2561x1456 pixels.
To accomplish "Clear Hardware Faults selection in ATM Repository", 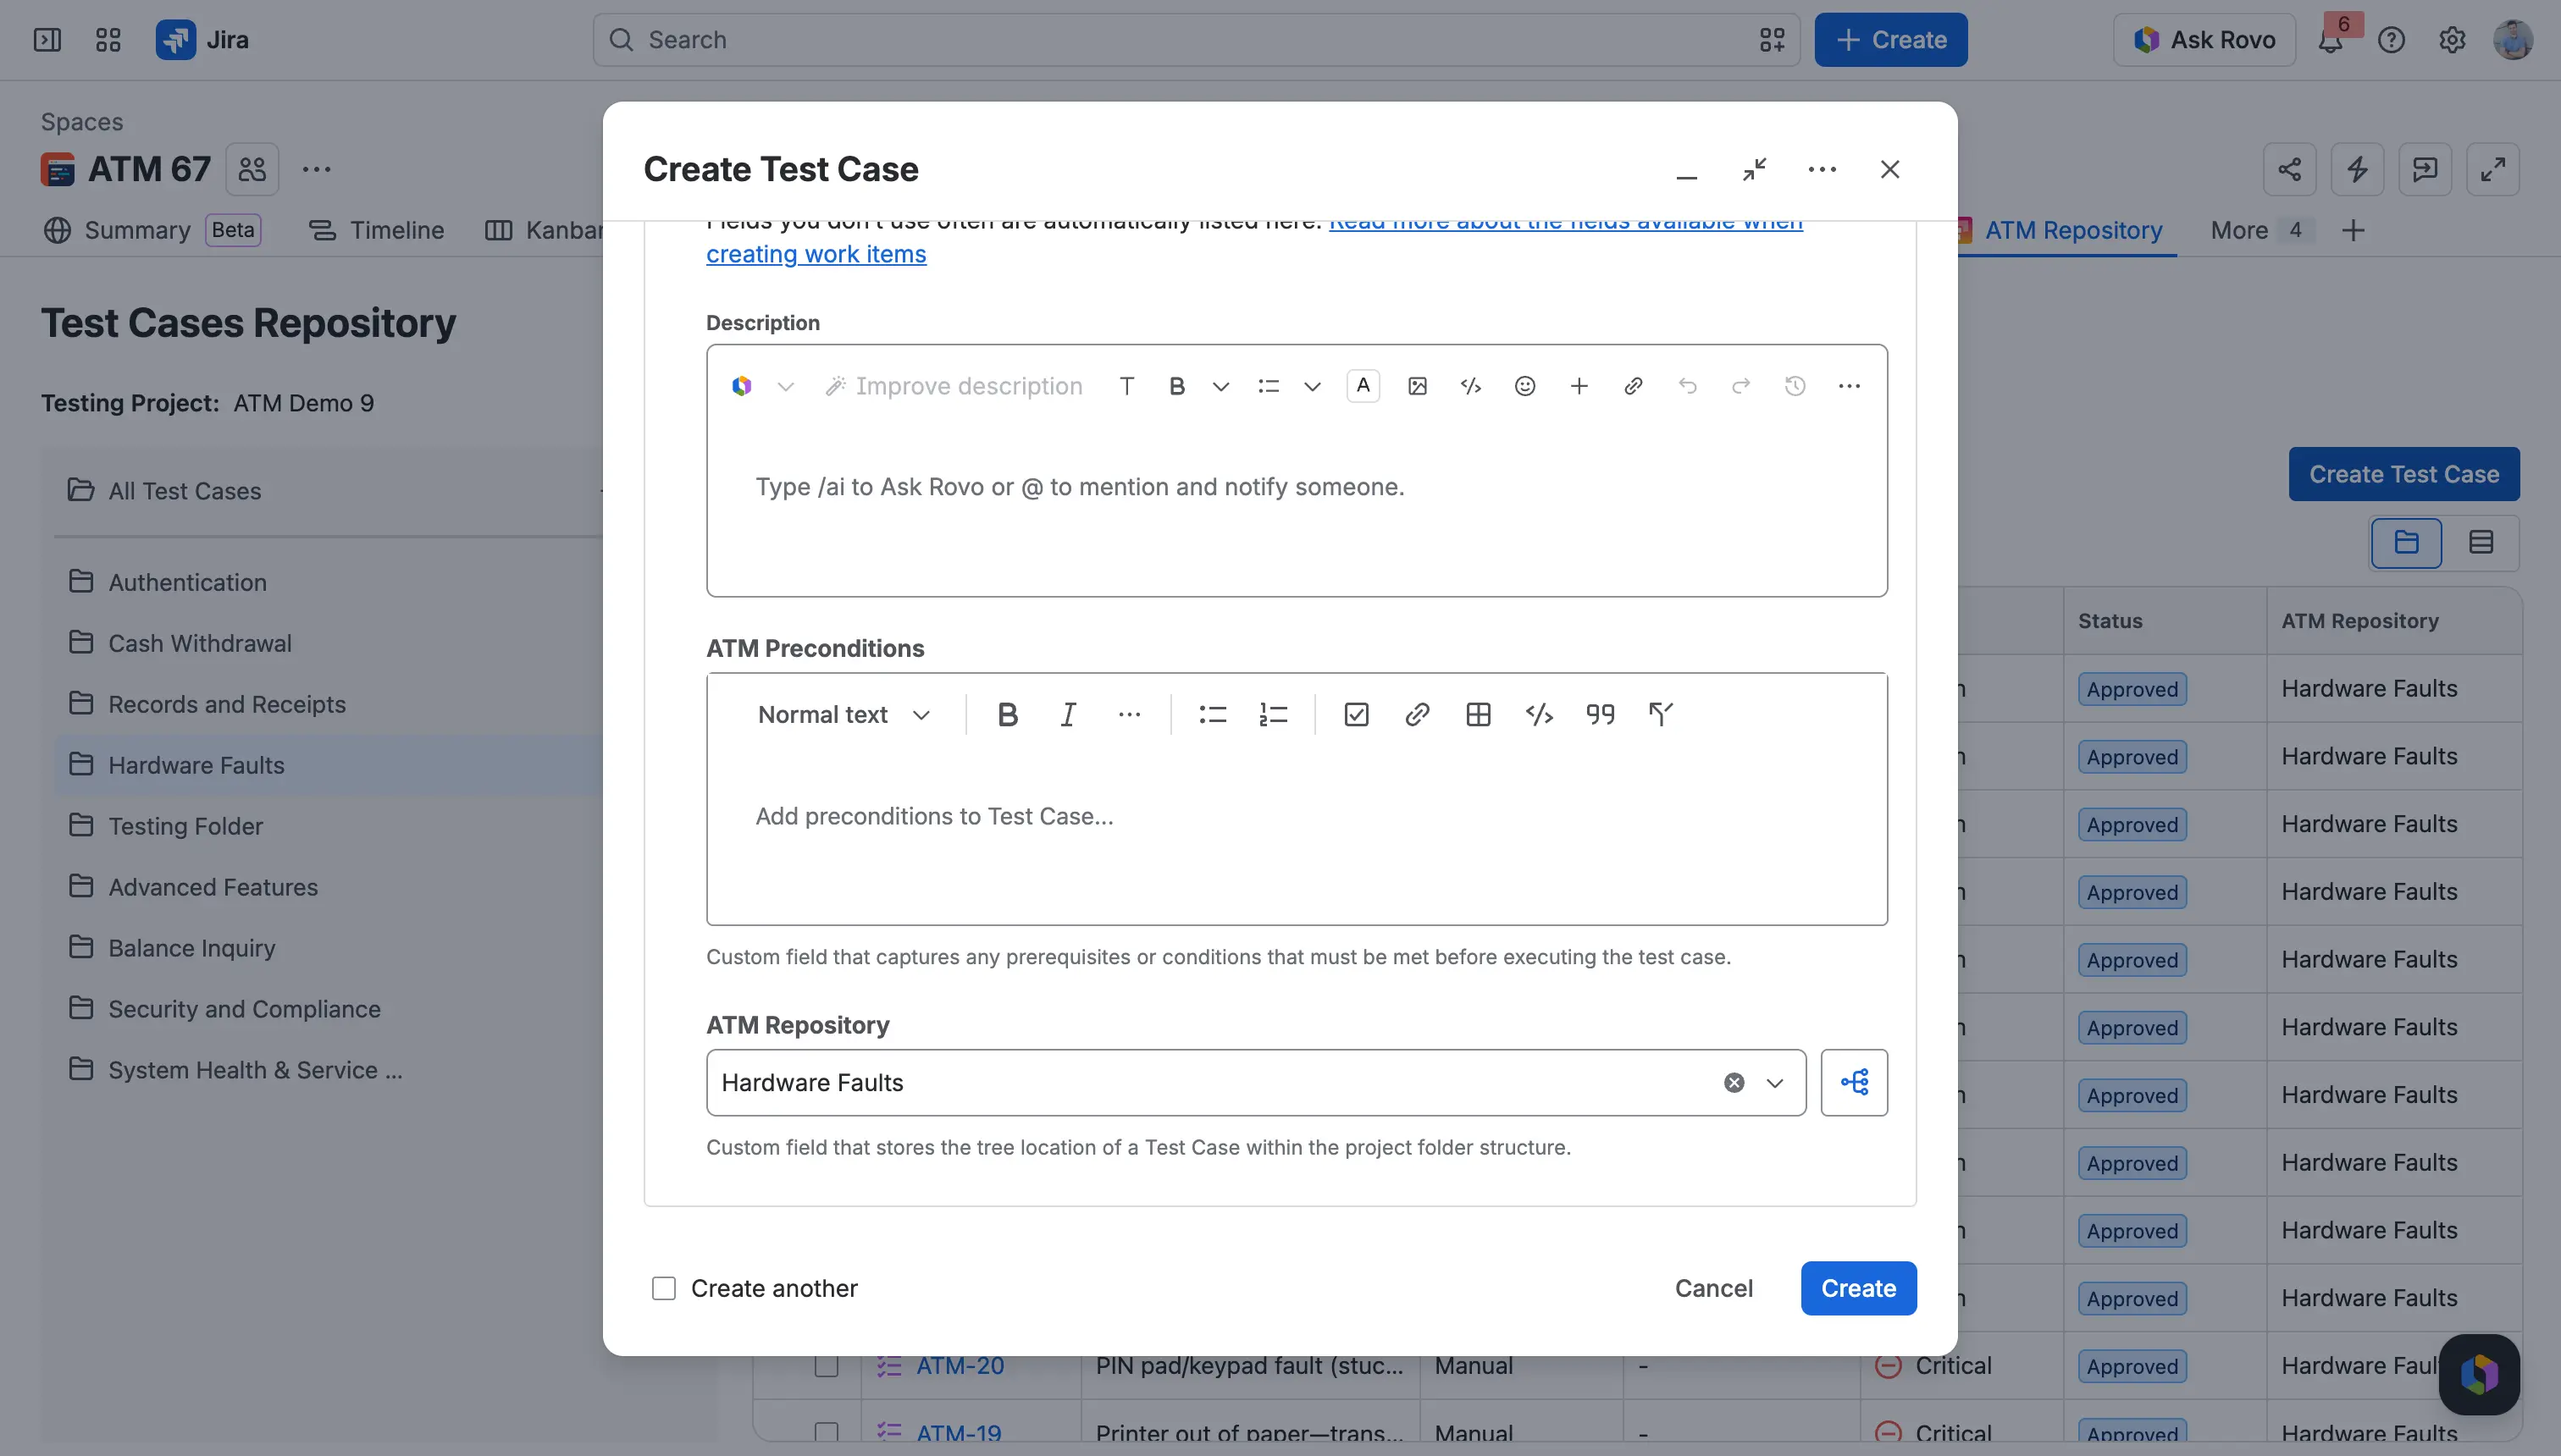I will coord(1734,1082).
